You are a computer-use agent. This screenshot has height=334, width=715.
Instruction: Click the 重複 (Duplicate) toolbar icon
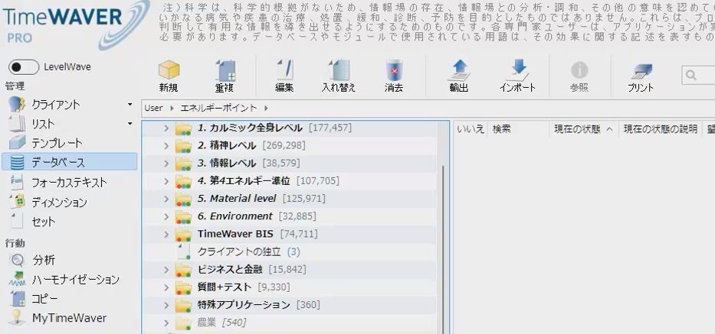226,70
